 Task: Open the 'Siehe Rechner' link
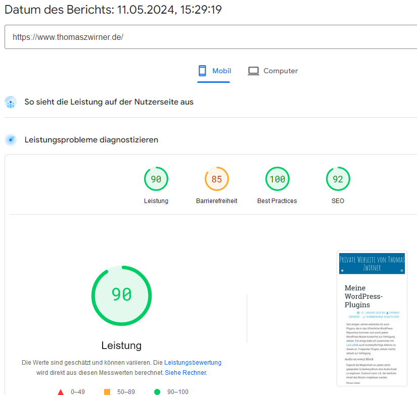tap(186, 373)
